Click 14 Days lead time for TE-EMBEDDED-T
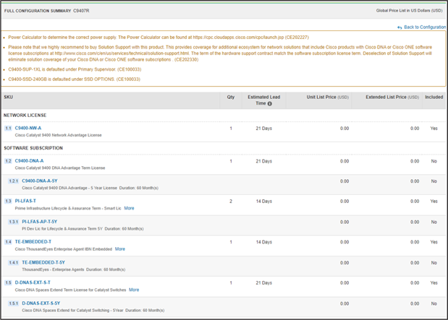This screenshot has width=448, height=320. pyautogui.click(x=263, y=242)
